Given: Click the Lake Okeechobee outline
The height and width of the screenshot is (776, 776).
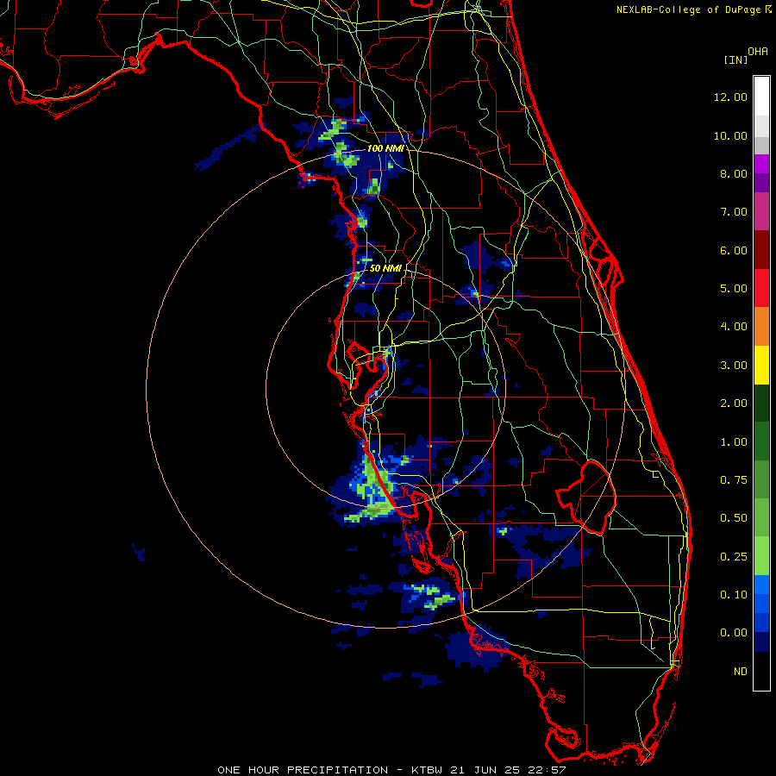Looking at the screenshot, I should click(x=586, y=498).
